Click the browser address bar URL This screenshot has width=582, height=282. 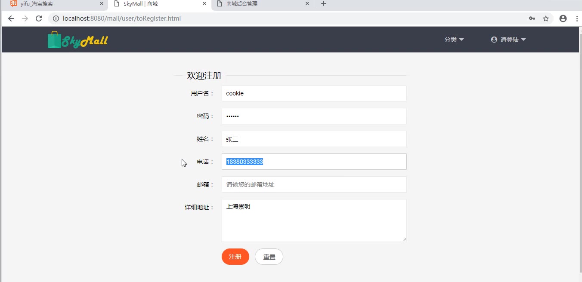(122, 18)
